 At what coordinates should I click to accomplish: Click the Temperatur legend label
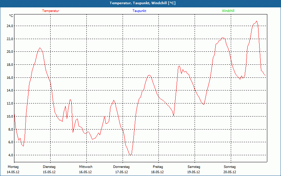click(x=51, y=11)
